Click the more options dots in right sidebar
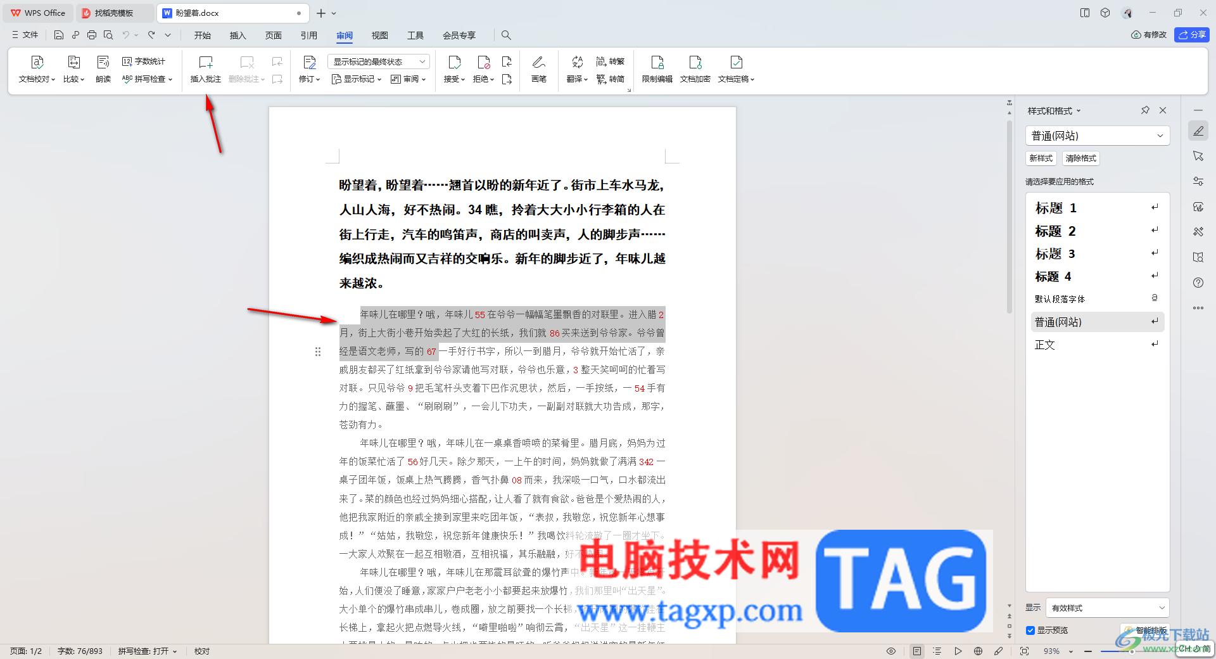This screenshot has width=1216, height=659. pyautogui.click(x=1198, y=308)
